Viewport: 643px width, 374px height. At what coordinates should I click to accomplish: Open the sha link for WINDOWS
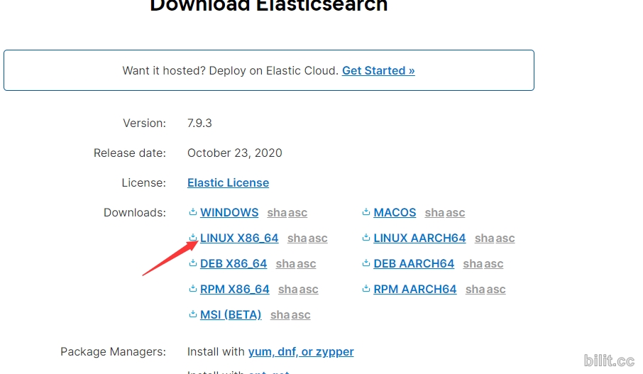coord(277,212)
